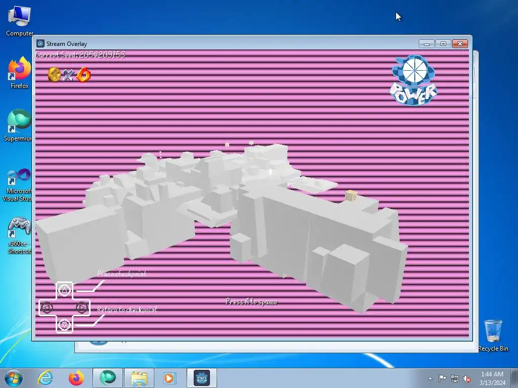This screenshot has height=388, width=518.
Task: Open the x360ce gamepad shortcut on the desktop
Action: point(19,235)
